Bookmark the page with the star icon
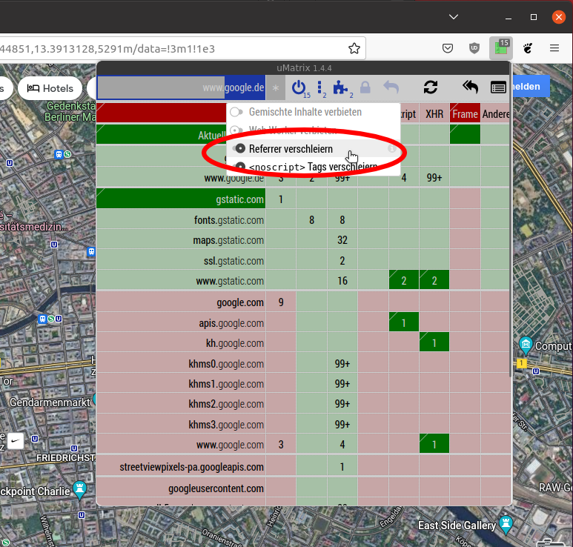The width and height of the screenshot is (573, 547). click(354, 48)
